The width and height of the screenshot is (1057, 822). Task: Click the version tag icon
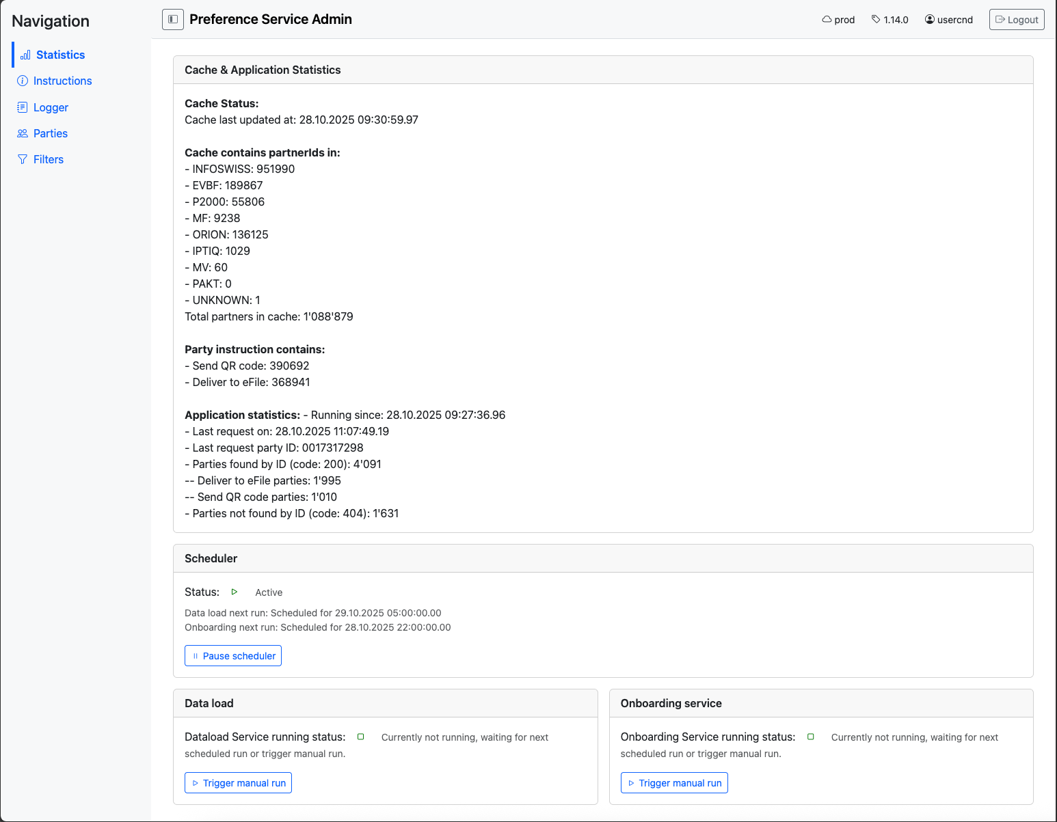(876, 20)
